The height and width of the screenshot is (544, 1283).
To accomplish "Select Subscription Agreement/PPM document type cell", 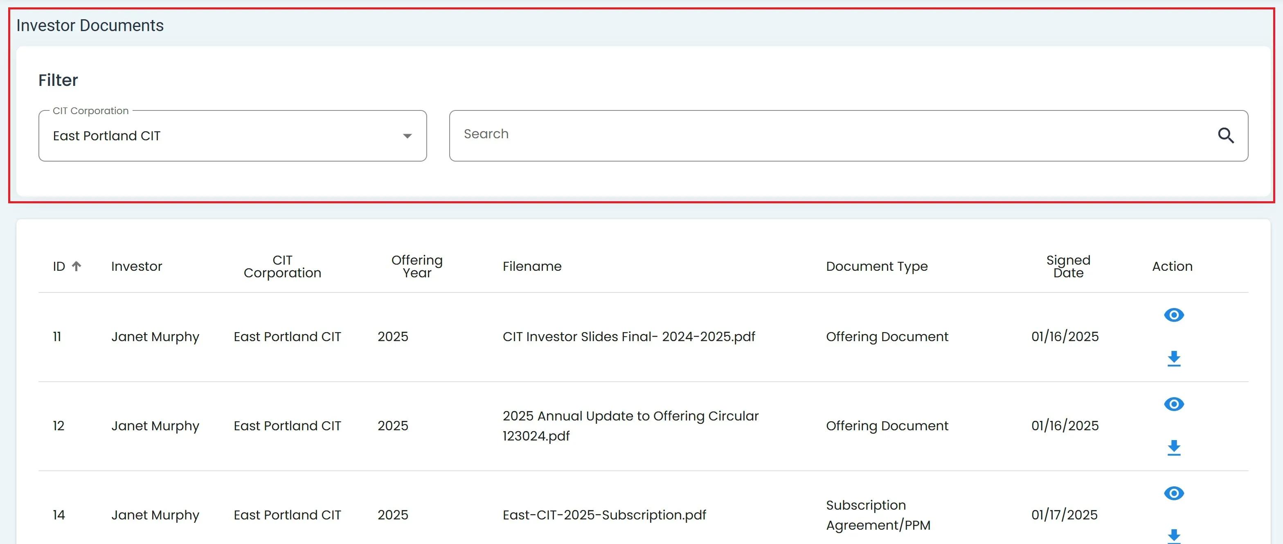I will click(878, 515).
